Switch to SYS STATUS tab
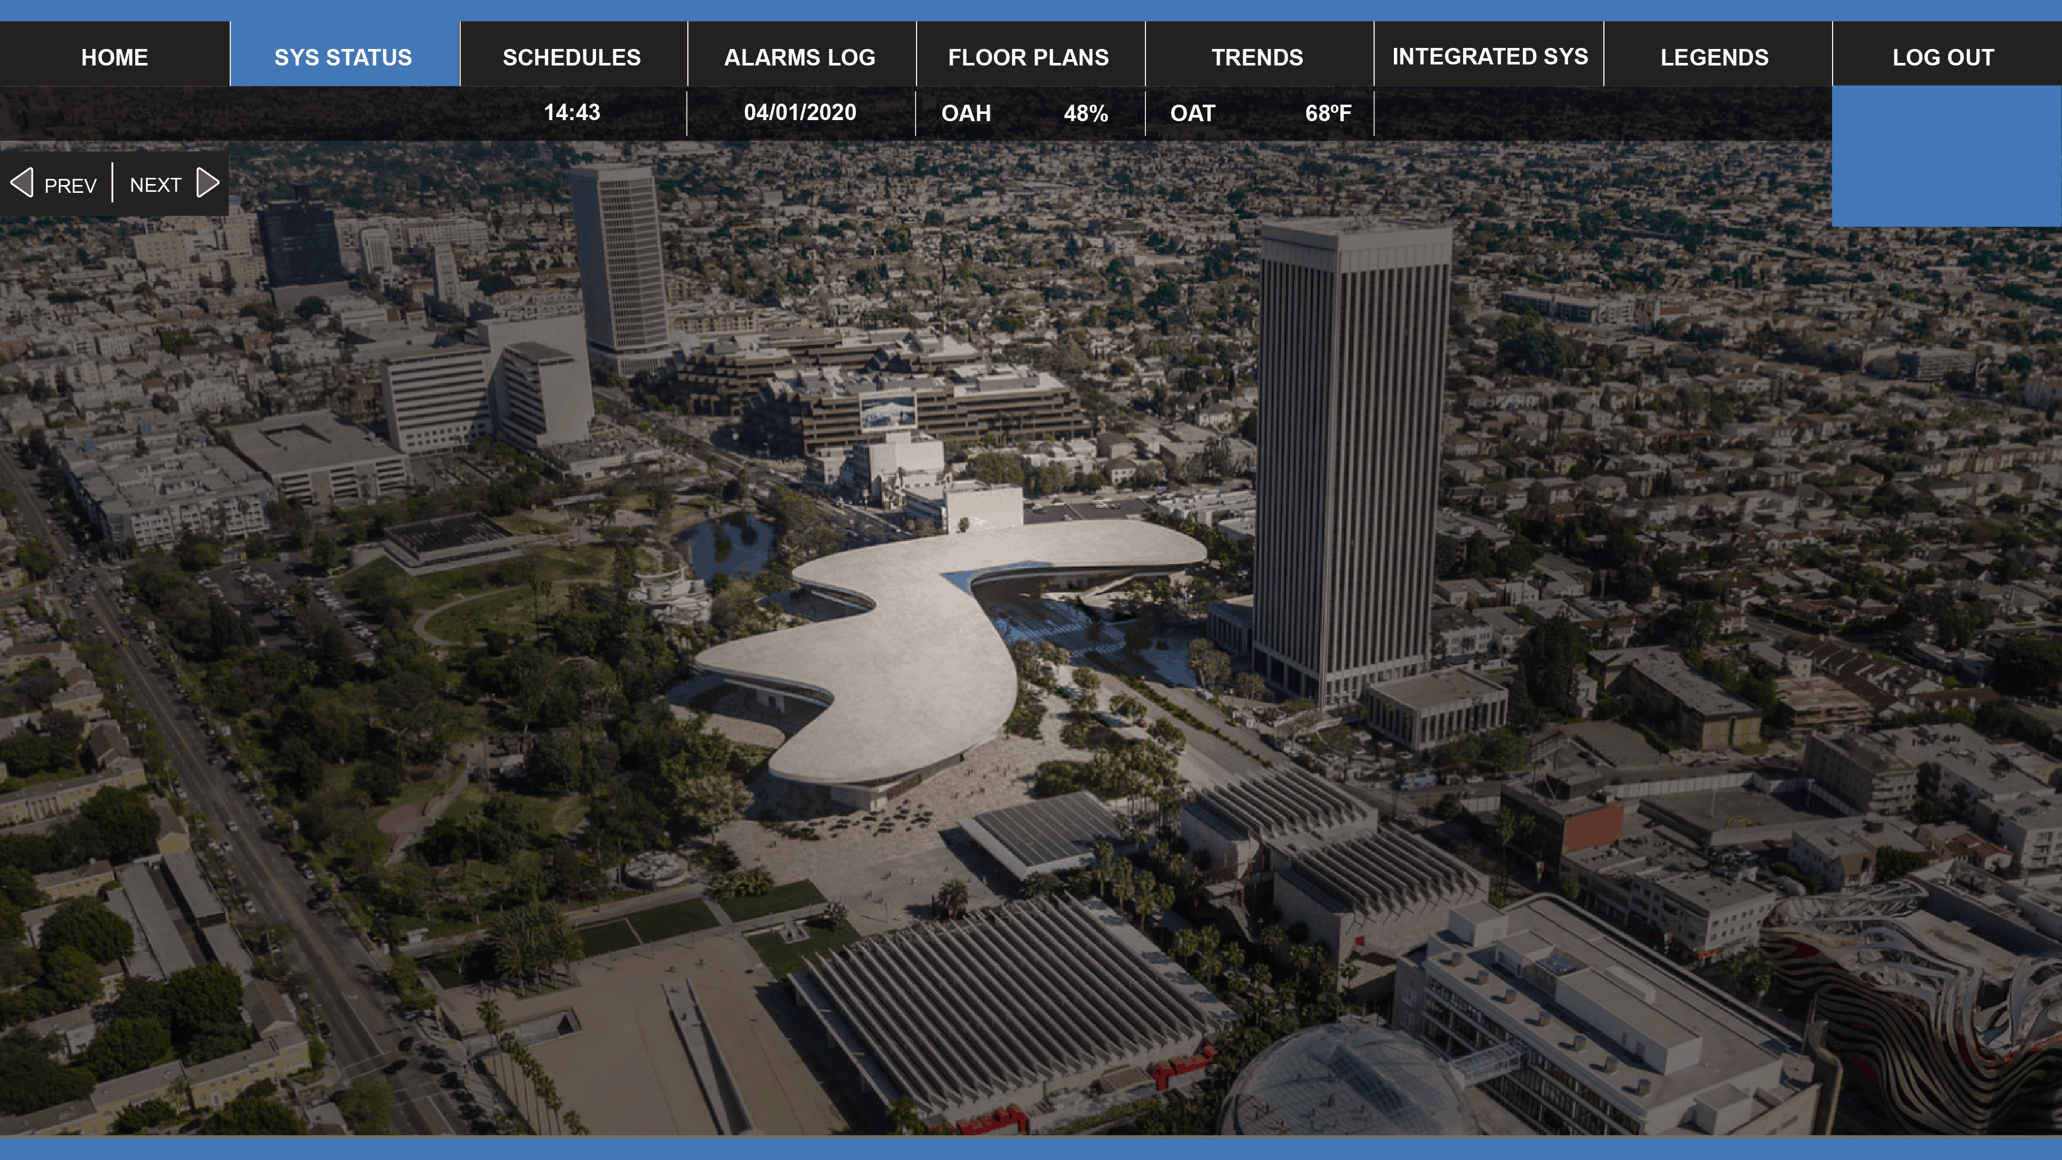 [x=343, y=58]
